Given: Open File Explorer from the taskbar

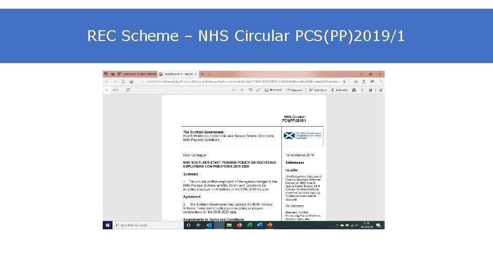Looking at the screenshot, I should [229, 225].
